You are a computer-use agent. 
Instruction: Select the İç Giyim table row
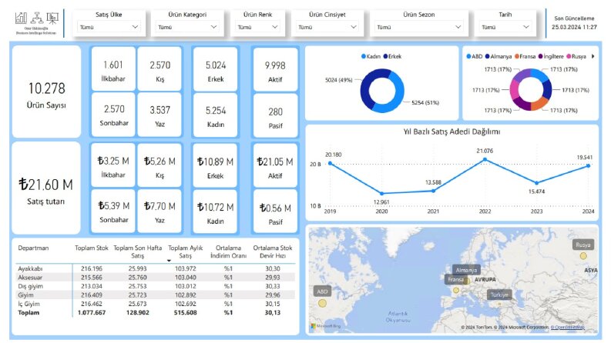click(156, 304)
